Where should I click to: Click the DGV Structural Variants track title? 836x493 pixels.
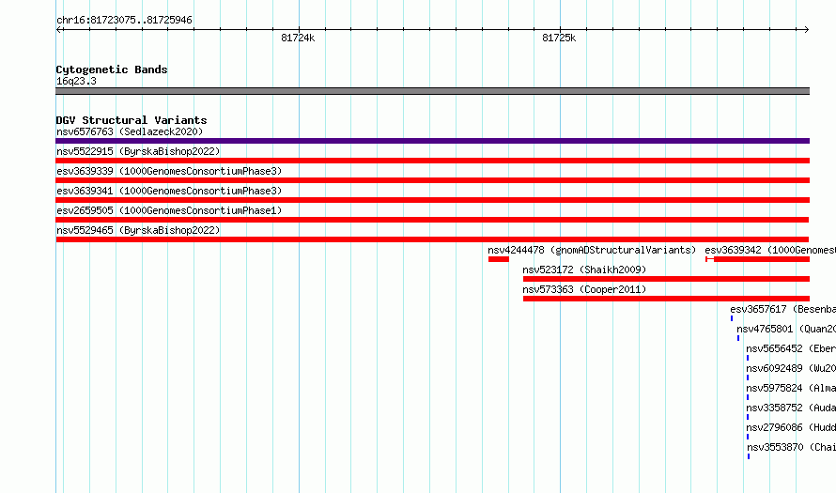[x=132, y=120]
